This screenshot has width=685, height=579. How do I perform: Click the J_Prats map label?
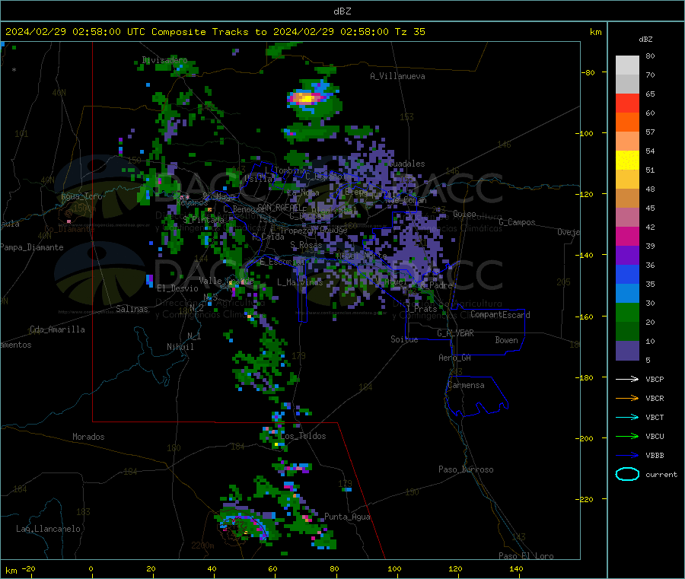[x=422, y=309]
